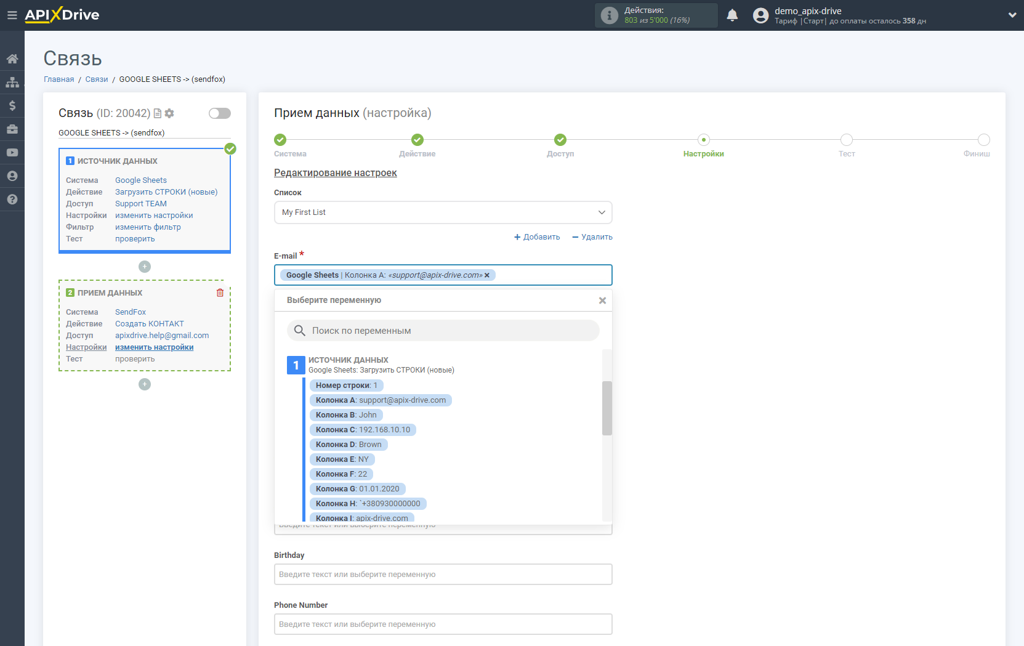
Task: Click the plus circle below ПРИЕМ ДАННЫХ block
Action: 145,384
